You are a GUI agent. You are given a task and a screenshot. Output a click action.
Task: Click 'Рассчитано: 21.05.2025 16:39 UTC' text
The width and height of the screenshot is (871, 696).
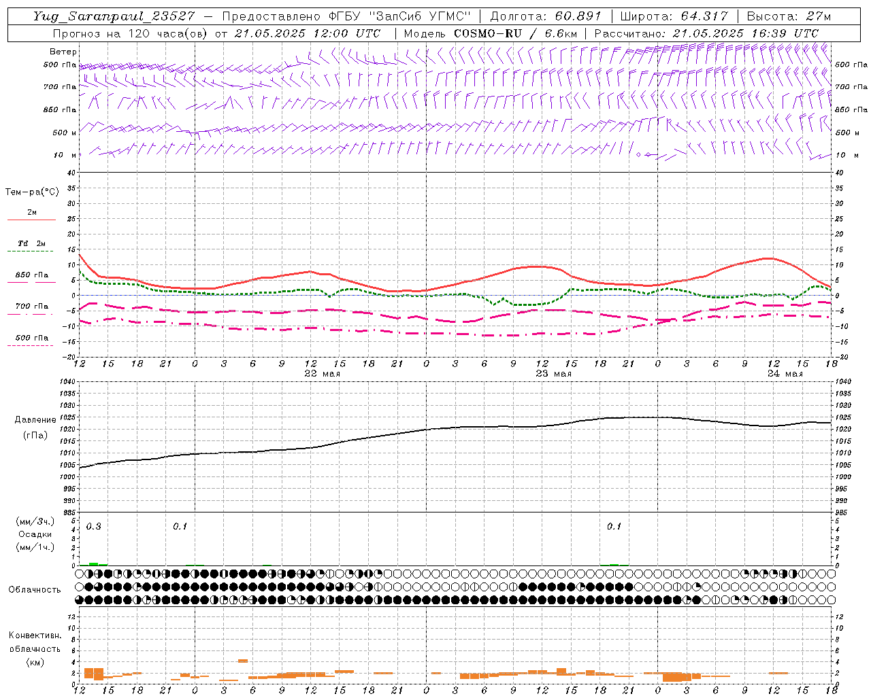(x=706, y=33)
